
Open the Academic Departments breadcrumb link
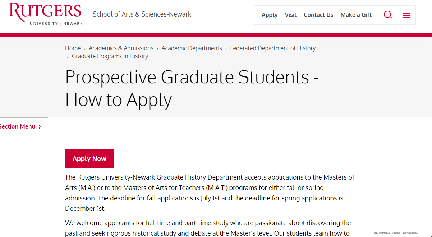[x=192, y=48]
